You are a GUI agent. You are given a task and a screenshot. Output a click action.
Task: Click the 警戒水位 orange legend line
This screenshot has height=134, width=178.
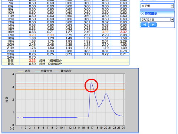(57, 71)
